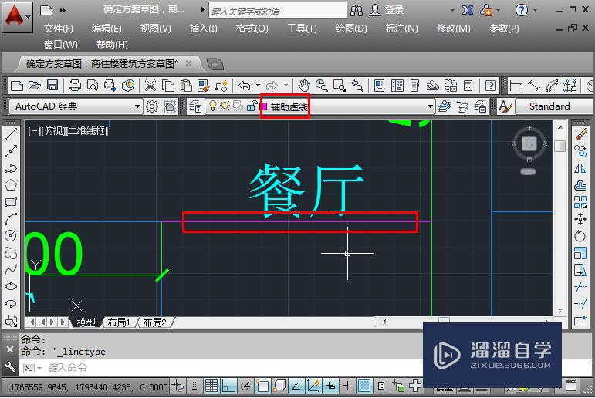This screenshot has height=398, width=595.
Task: Open the Redo history dropdown arrow
Action: 286,86
